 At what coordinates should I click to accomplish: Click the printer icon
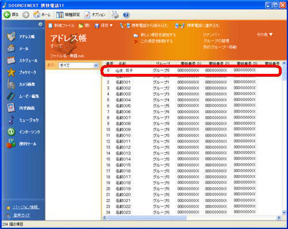[115, 14]
